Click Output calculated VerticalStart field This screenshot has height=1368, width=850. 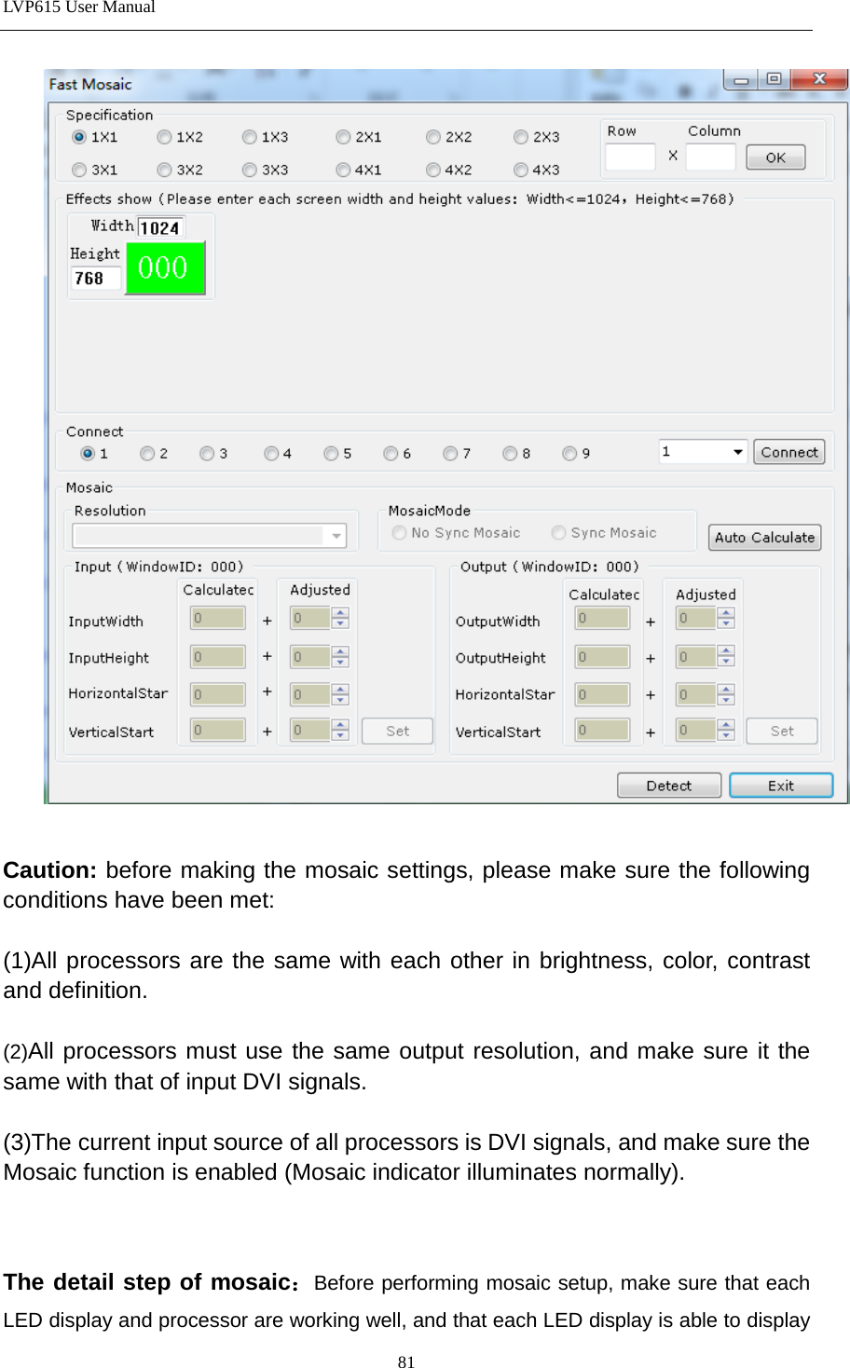[x=602, y=731]
